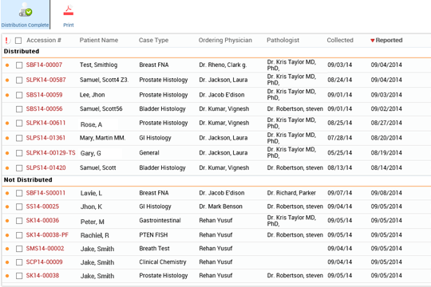Toggle the select-all checkbox in header
The width and height of the screenshot is (431, 287).
coord(18,41)
